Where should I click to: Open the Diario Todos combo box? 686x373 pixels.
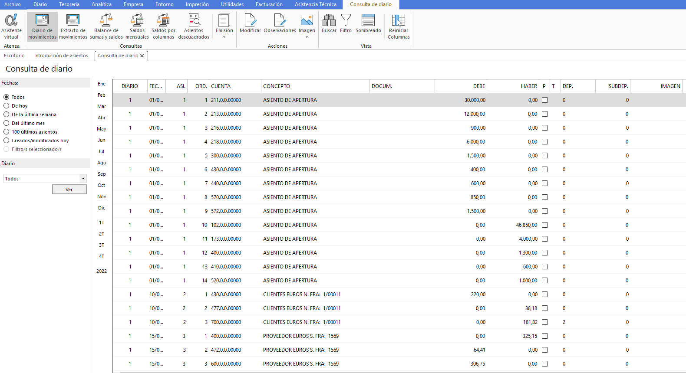point(45,179)
